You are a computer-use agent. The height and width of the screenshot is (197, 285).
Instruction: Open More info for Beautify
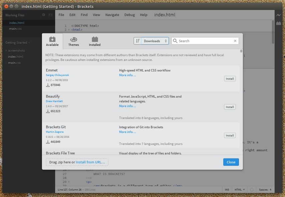(x=127, y=106)
